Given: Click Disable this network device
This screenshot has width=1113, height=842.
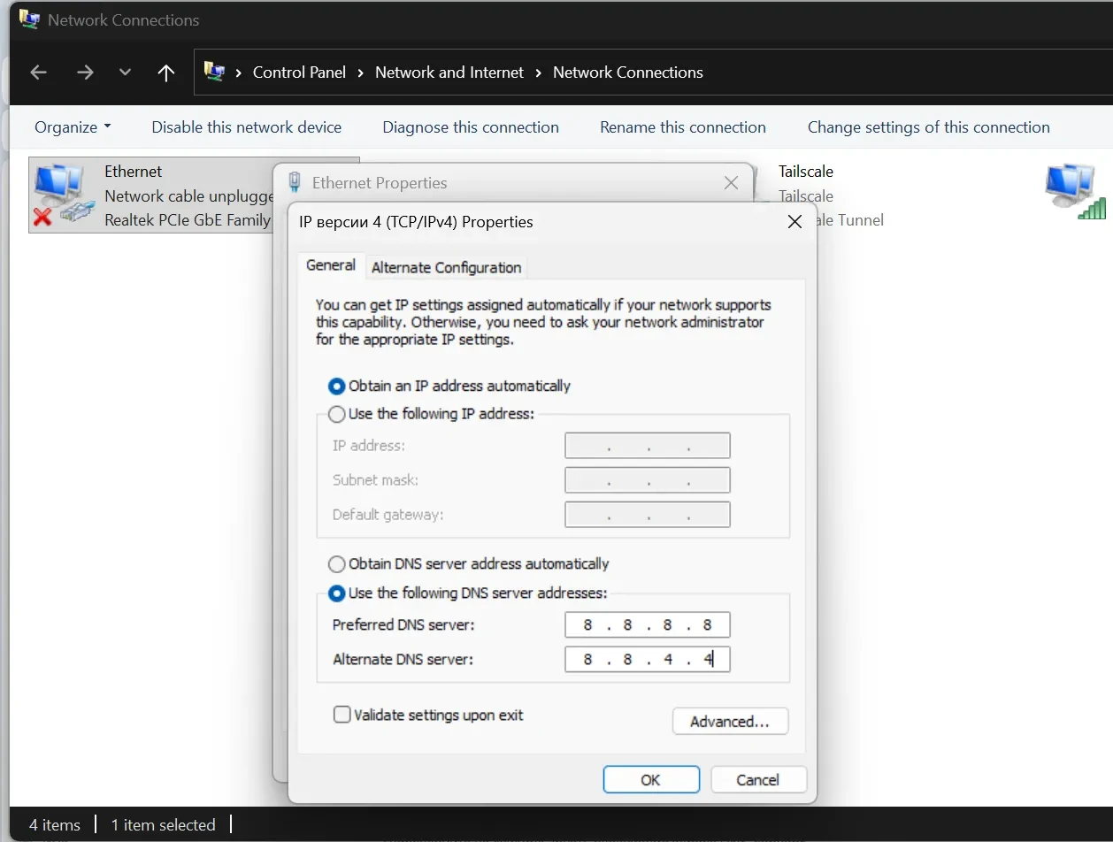Looking at the screenshot, I should pyautogui.click(x=246, y=127).
